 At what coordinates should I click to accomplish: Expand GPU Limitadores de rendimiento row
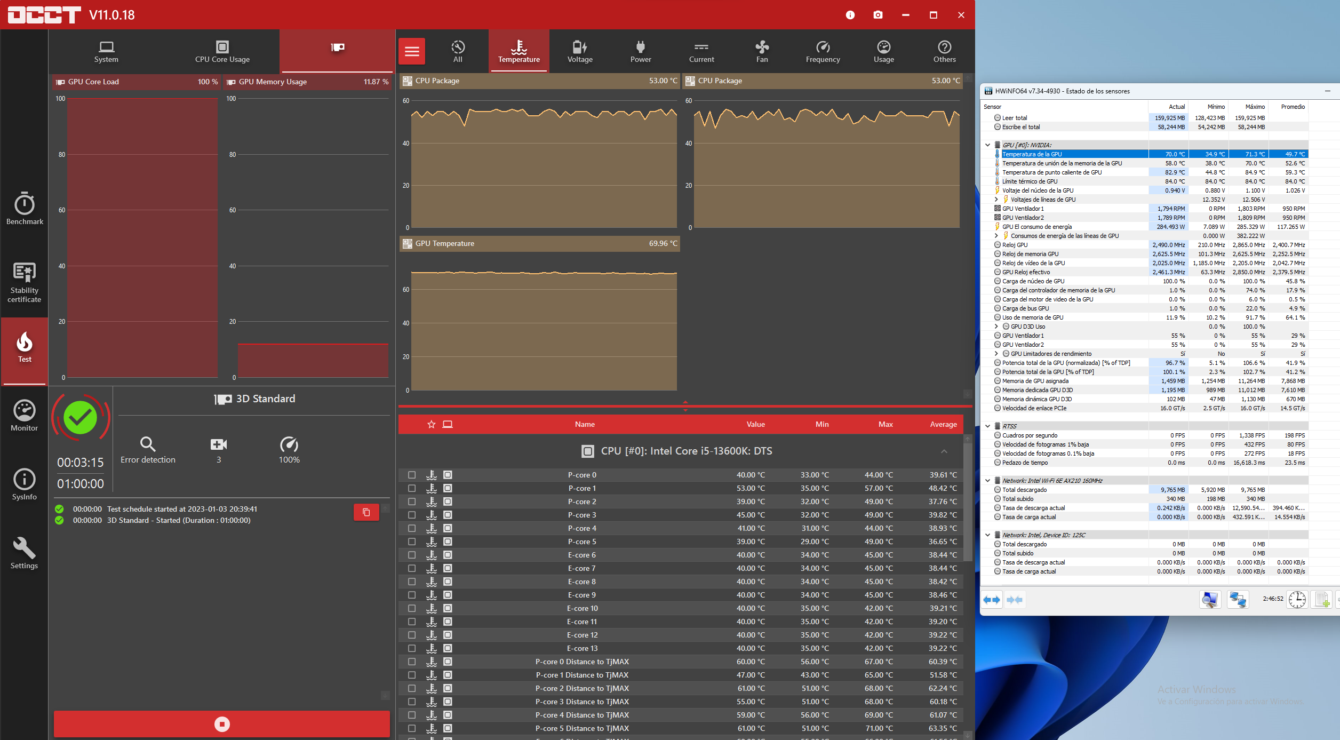pyautogui.click(x=996, y=354)
